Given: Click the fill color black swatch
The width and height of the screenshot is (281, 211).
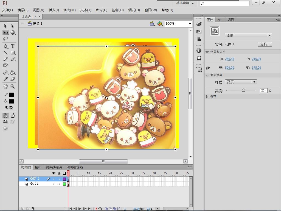Looking at the screenshot, I should point(12,101).
